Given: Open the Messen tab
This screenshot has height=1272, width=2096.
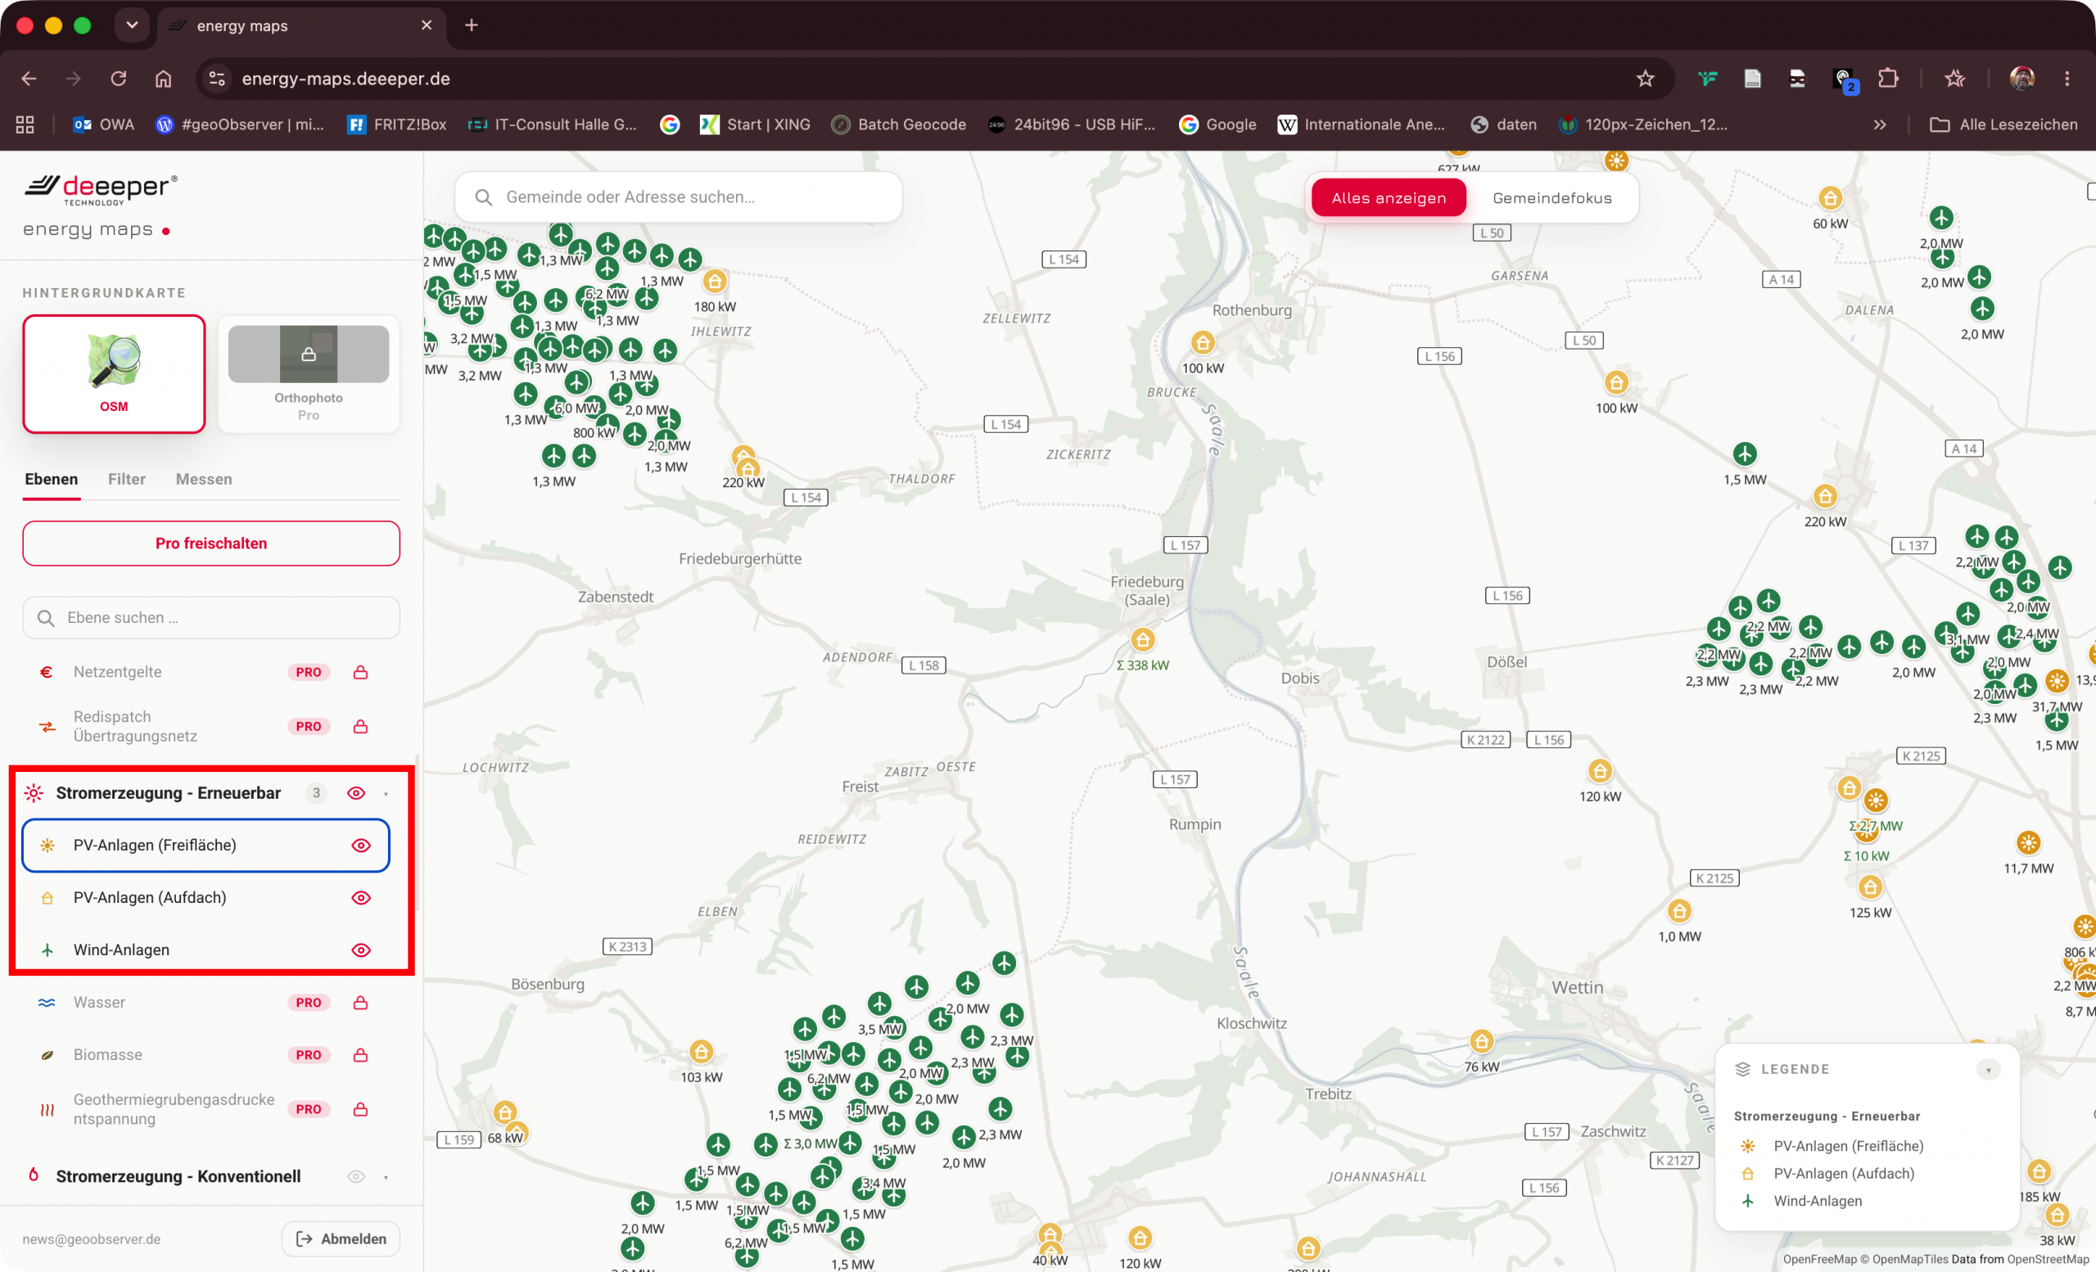Looking at the screenshot, I should [204, 480].
